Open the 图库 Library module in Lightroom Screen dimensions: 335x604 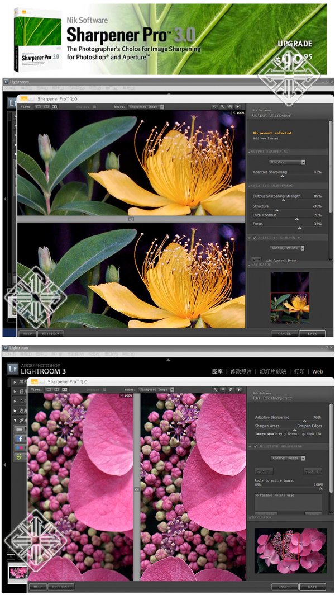[x=217, y=372]
